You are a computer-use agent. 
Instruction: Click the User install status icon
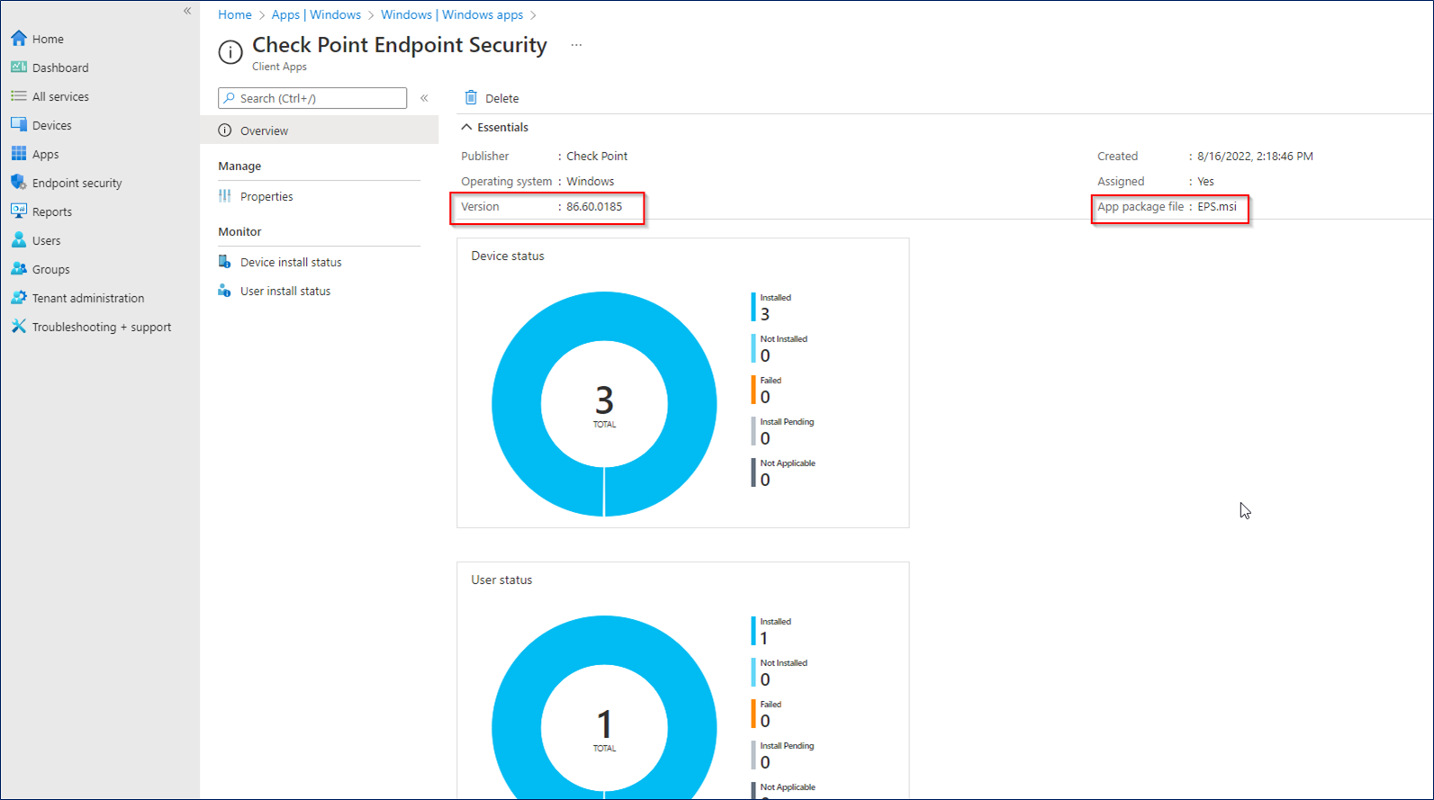(225, 291)
